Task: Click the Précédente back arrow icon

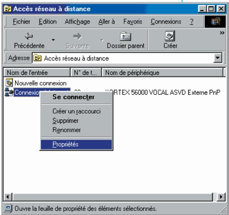Action: (29, 36)
